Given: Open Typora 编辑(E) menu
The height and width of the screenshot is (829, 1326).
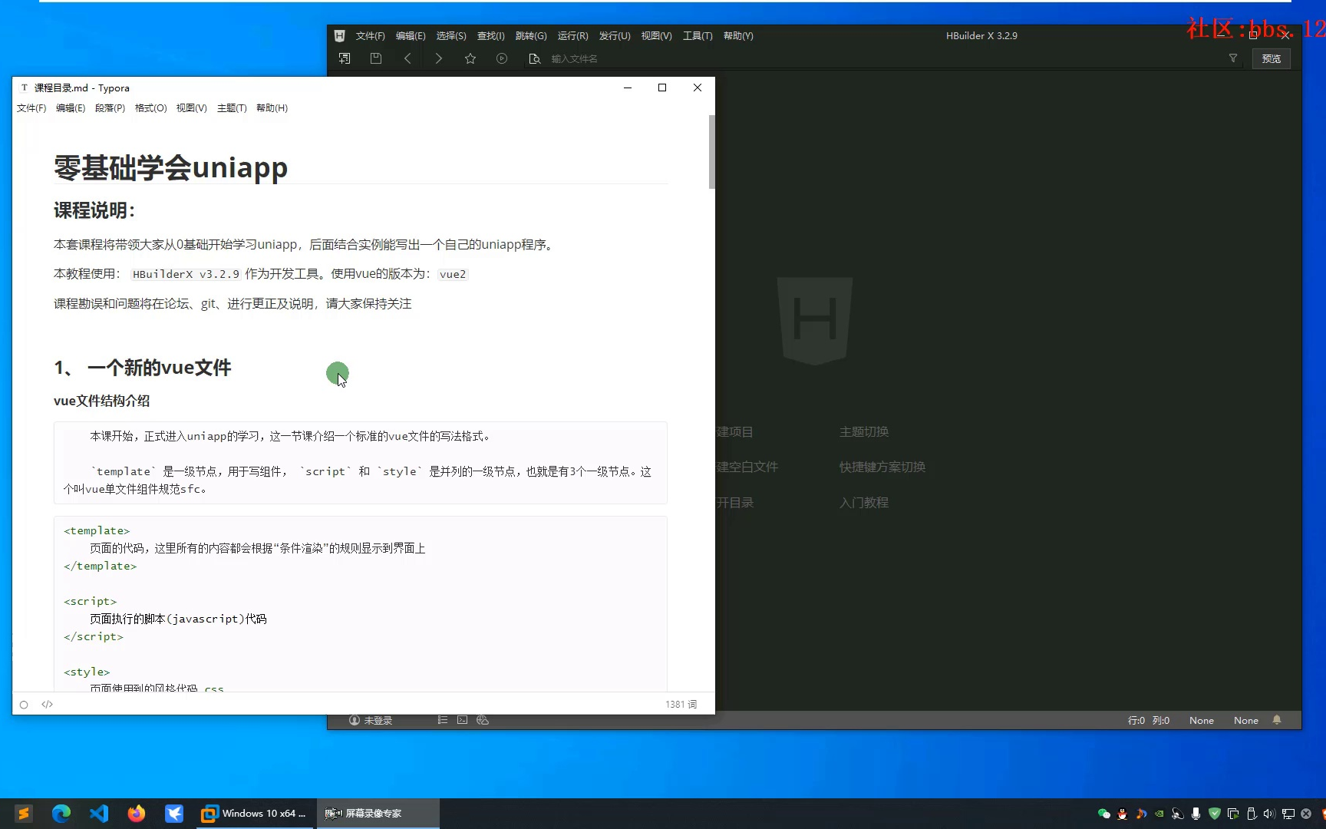Looking at the screenshot, I should 71,108.
